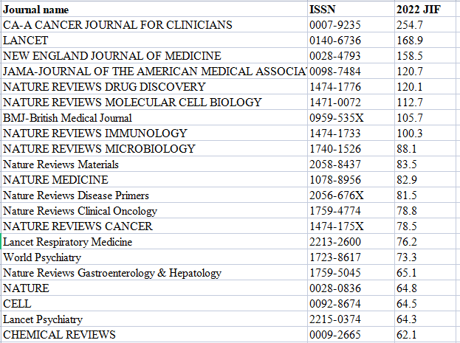Image resolution: width=460 pixels, height=343 pixels.
Task: Select the 2022 JIF header cell
Action: 427,10
